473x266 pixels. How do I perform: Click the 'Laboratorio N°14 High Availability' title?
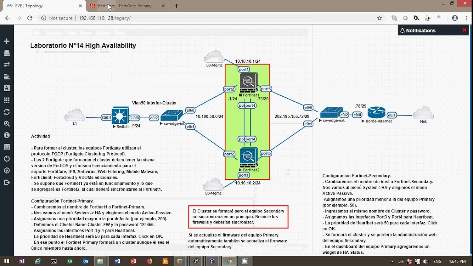[83, 45]
